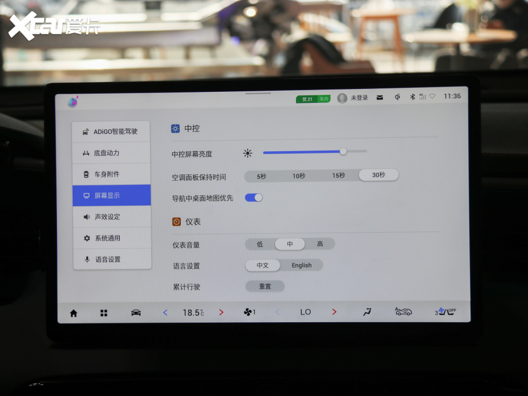Open the mail envelope icon in status bar
Viewport: 528px width, 396px height.
[x=380, y=97]
